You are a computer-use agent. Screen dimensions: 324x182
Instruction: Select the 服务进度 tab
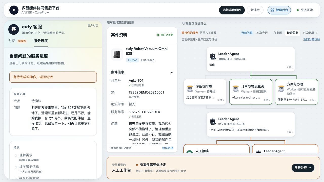(41, 41)
